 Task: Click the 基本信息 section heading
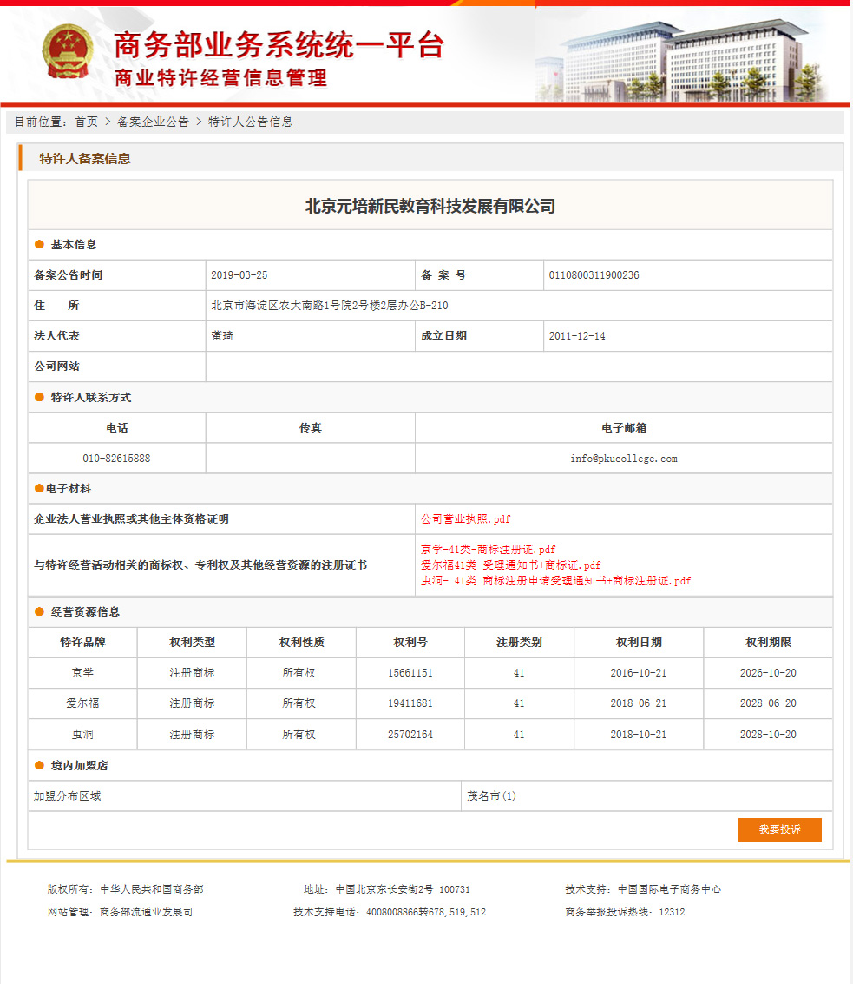tap(74, 245)
